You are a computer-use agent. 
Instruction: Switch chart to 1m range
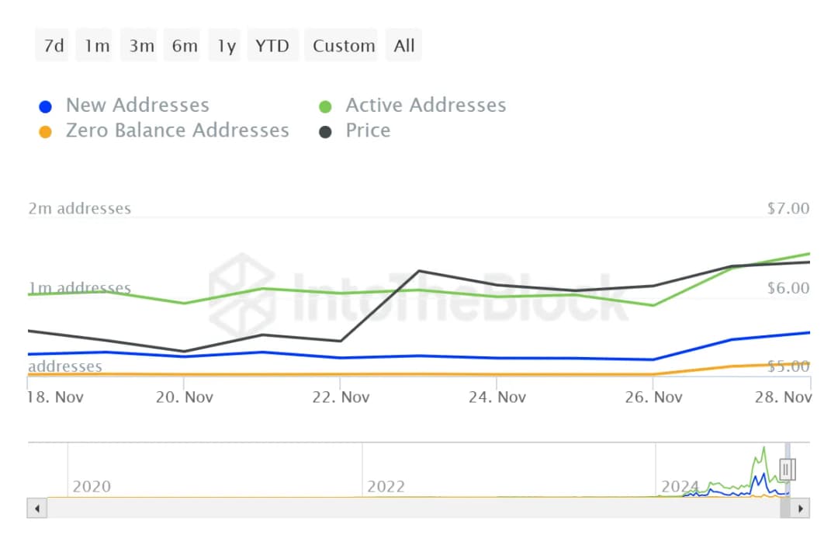tap(97, 46)
